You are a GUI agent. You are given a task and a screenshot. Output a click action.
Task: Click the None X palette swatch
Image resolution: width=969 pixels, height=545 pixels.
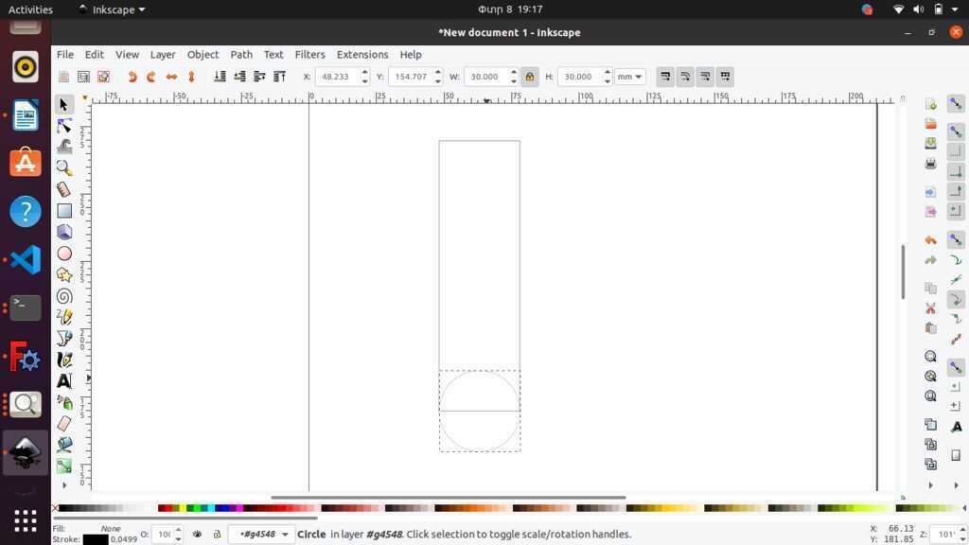pyautogui.click(x=56, y=508)
